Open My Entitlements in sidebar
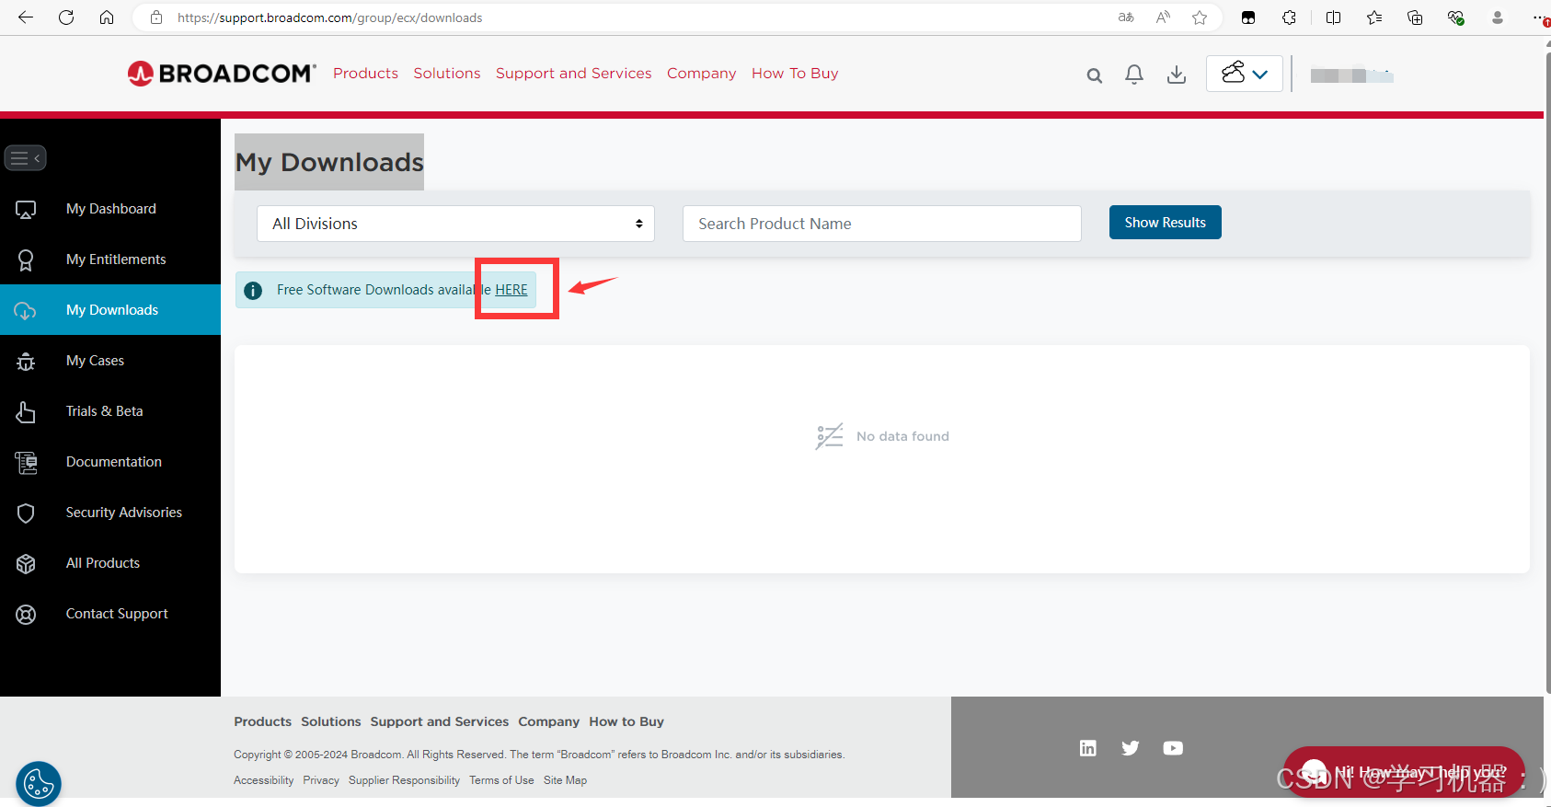Screen dimensions: 1551x807 point(110,259)
